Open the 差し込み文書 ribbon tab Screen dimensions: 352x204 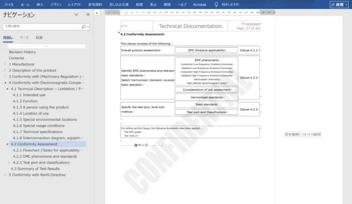tap(119, 5)
